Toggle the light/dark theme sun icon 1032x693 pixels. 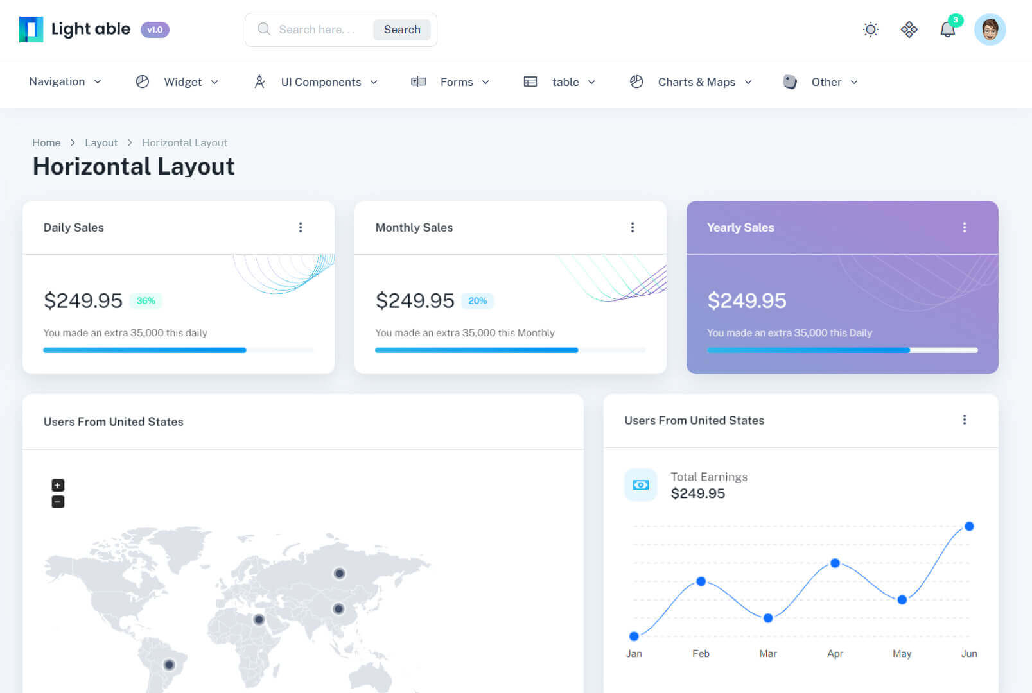coord(870,30)
